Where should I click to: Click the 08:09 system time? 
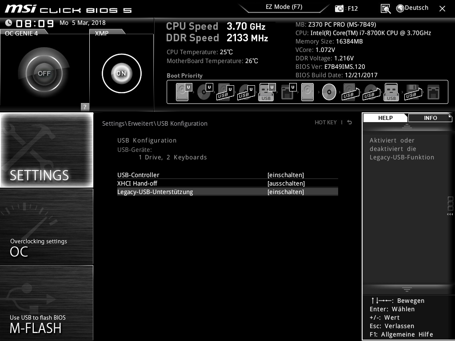pos(35,24)
